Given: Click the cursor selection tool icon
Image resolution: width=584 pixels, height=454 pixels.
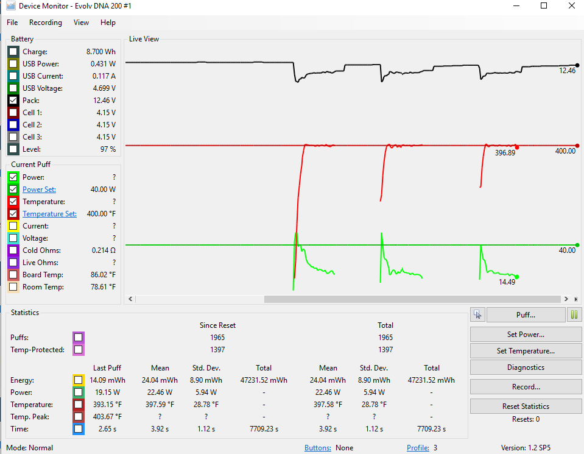Looking at the screenshot, I should click(x=477, y=315).
